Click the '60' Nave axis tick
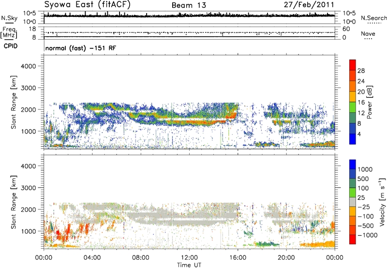Viewport: 387px width, 268px height. coord(346,29)
